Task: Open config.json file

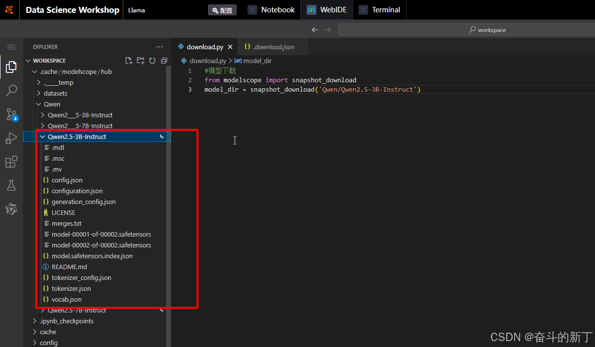Action: point(67,180)
